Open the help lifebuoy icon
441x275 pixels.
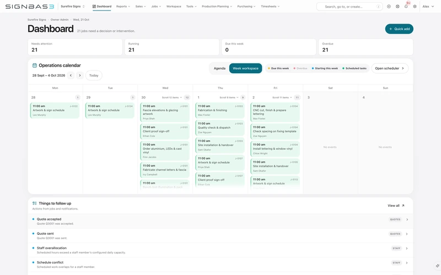coord(397,7)
